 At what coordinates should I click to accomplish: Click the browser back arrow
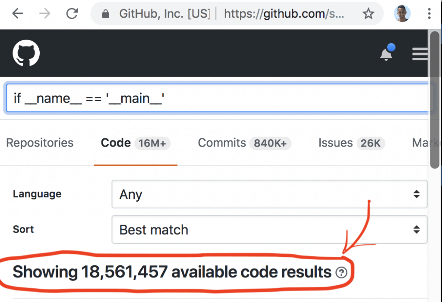(x=18, y=14)
